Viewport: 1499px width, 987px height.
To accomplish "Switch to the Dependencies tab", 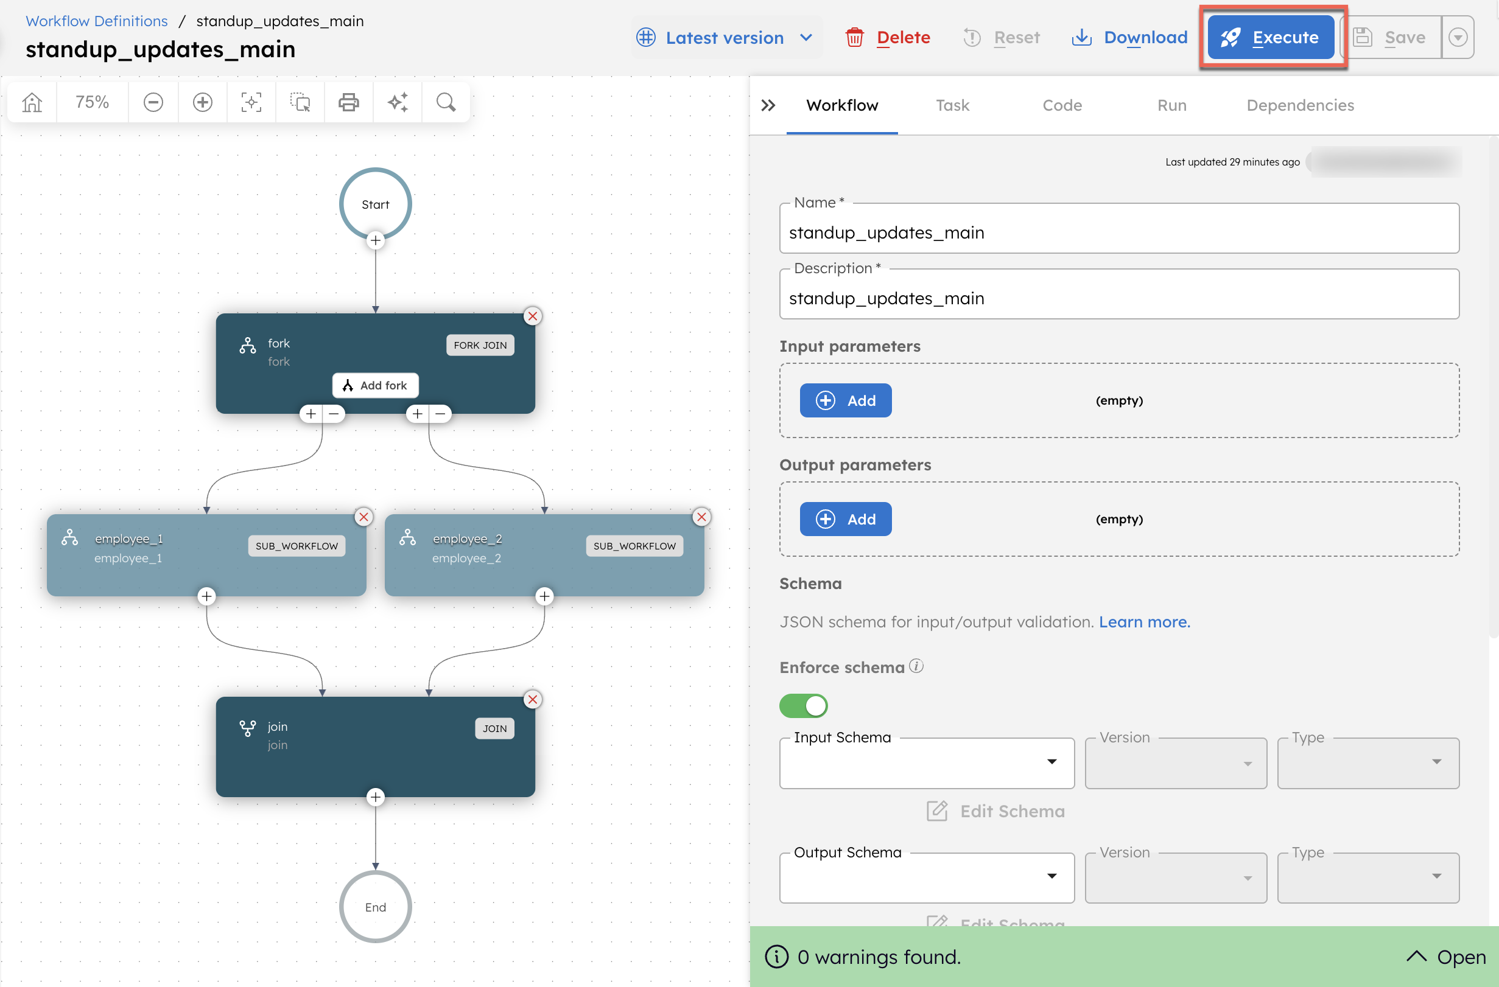I will tap(1300, 105).
